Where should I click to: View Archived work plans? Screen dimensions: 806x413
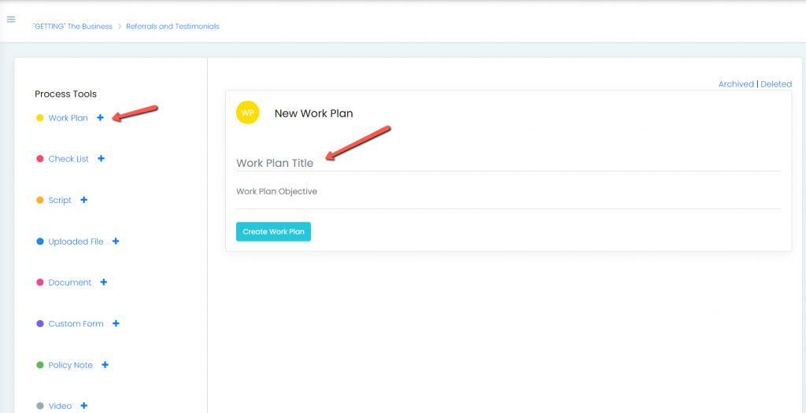pyautogui.click(x=736, y=83)
